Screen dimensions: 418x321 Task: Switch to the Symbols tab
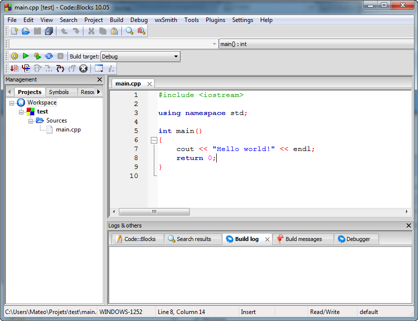(61, 91)
